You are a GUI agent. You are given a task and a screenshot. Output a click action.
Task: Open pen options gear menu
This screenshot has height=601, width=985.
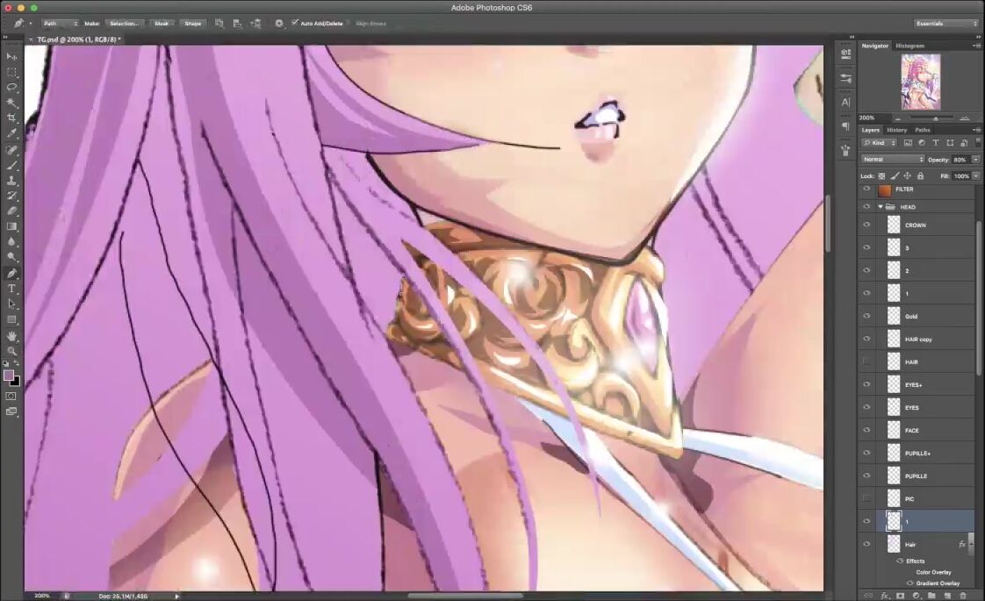(x=279, y=23)
